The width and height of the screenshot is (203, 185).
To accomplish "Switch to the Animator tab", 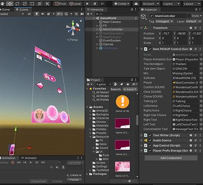I will click(x=29, y=158).
